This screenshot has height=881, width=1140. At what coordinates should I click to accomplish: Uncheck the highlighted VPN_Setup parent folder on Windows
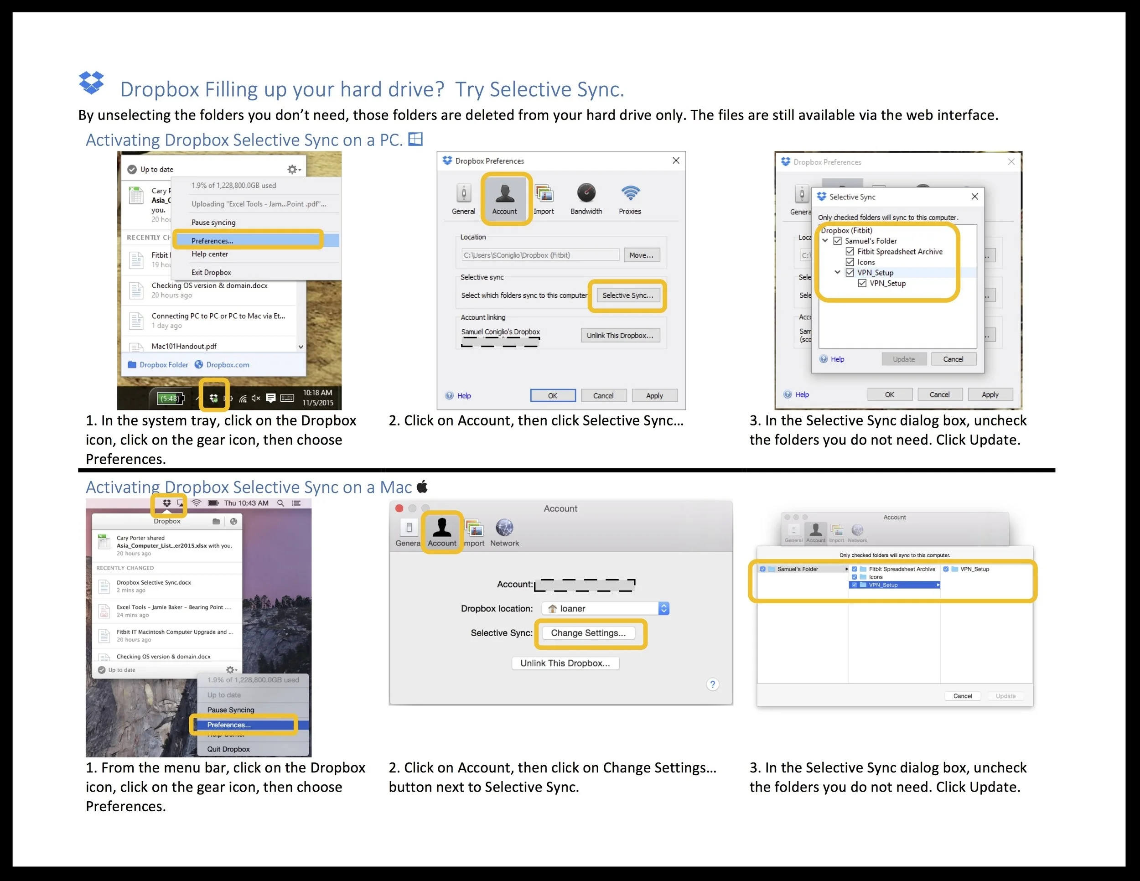[850, 272]
